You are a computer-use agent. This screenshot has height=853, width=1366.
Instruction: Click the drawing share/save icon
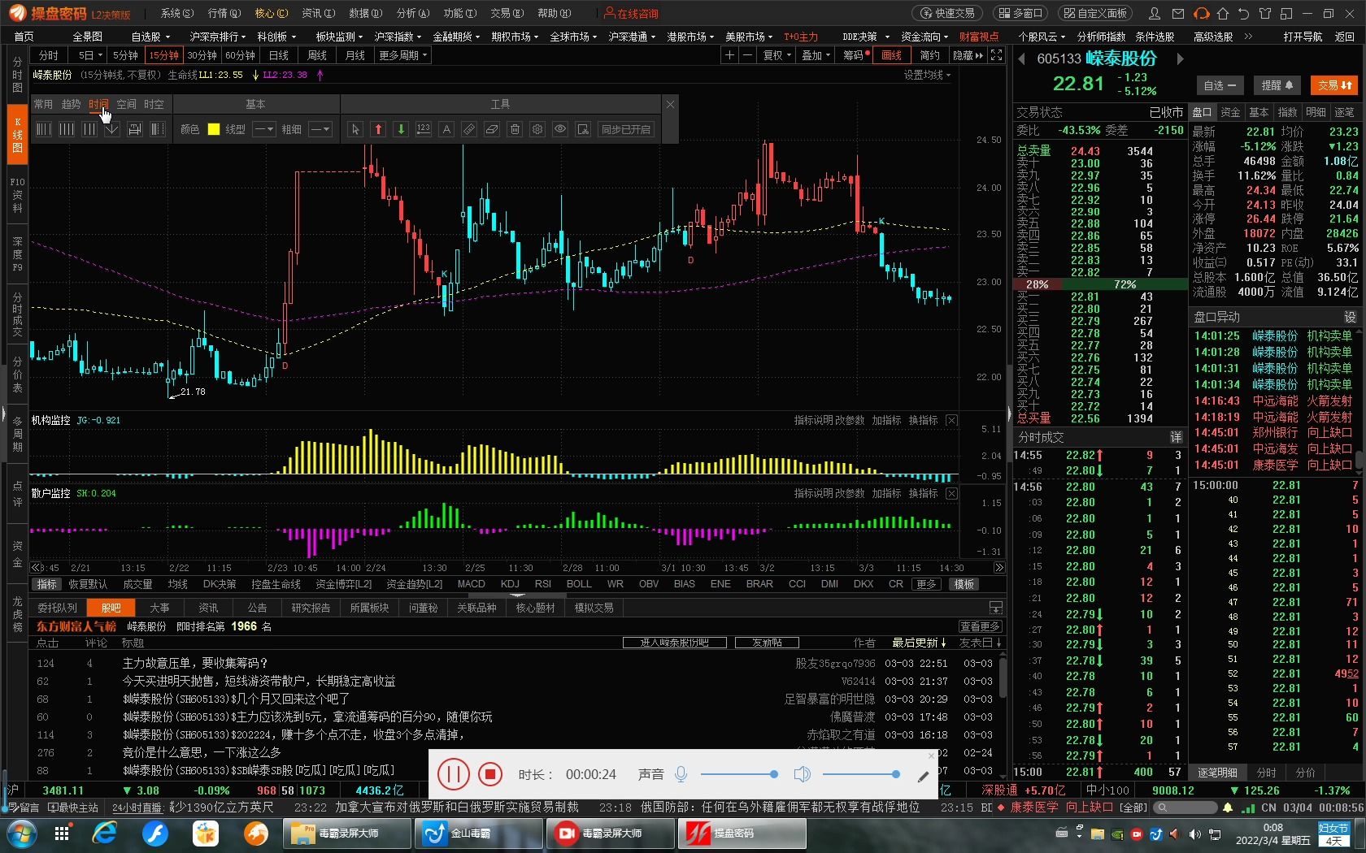click(583, 129)
